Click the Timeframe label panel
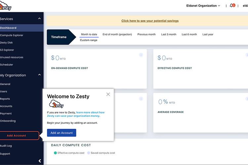Viewport: 248px width, 165px height. [x=62, y=37]
